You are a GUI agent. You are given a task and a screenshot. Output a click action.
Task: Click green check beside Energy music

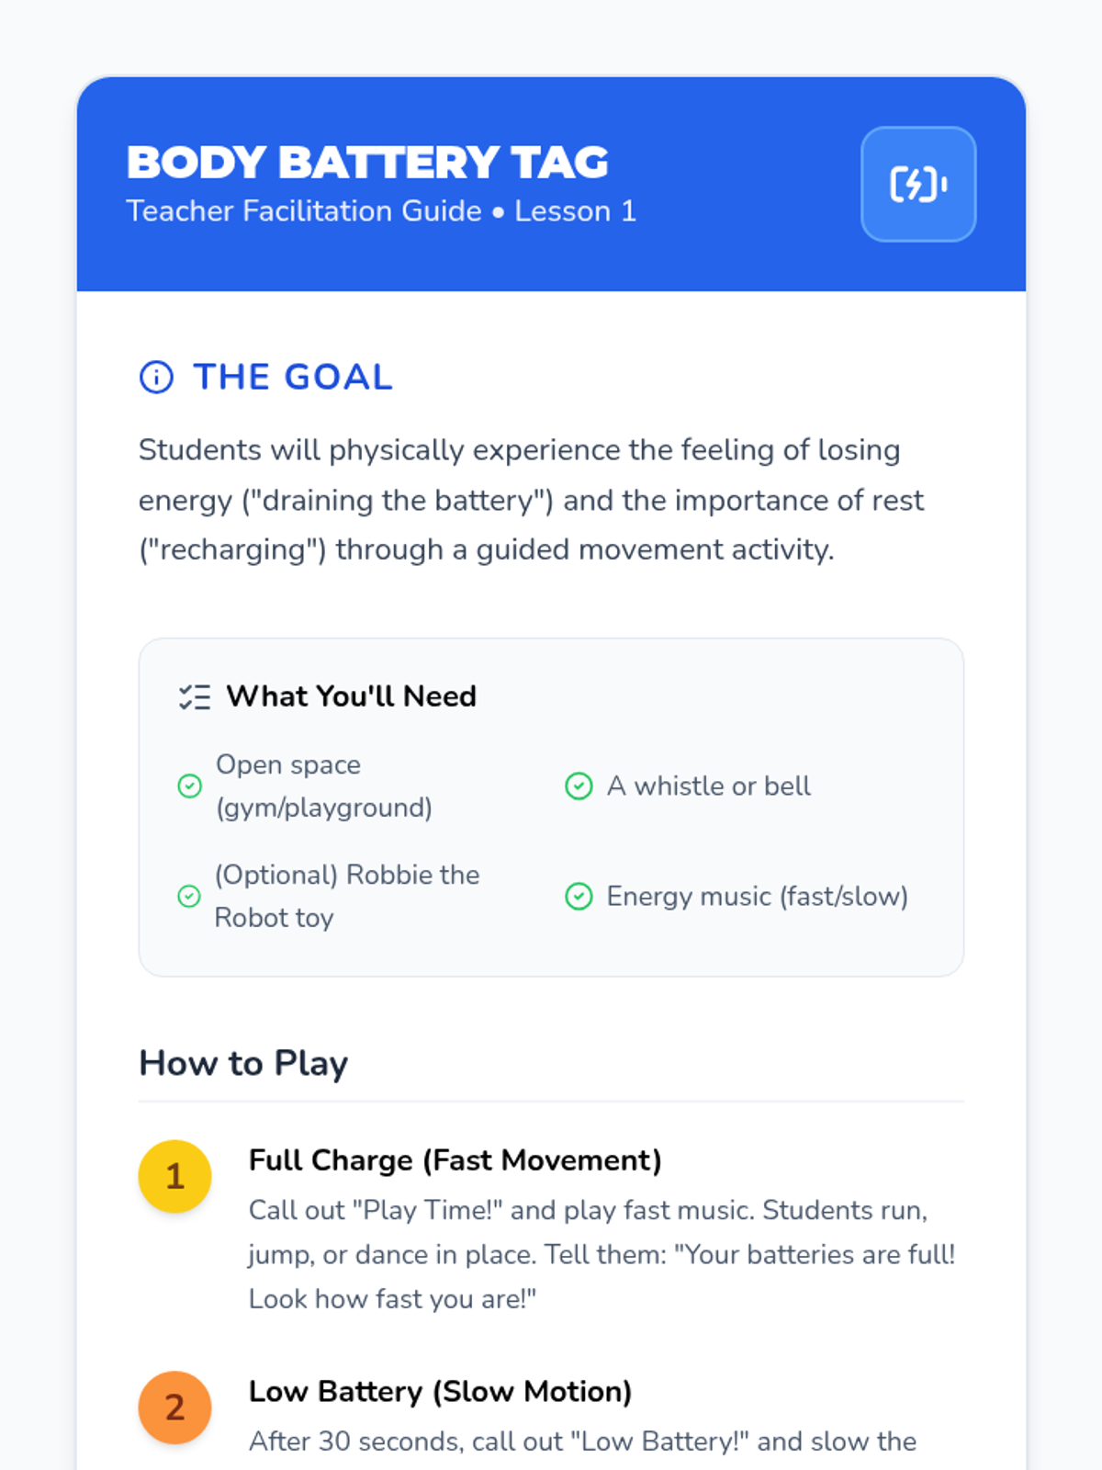579,896
